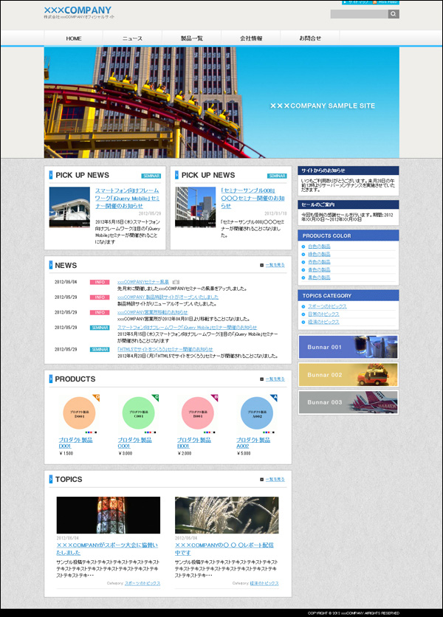Open 日常のトピックス in Topics Category sidebar
Screen dimensions: 443x617
click(323, 314)
